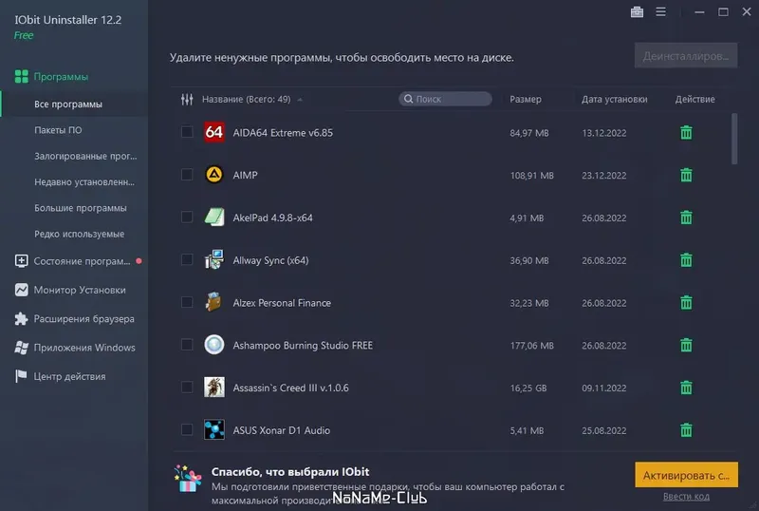Screen dimensions: 759x511
Task: Remove Alzex Personal Finance using trash icon
Action: (x=686, y=303)
